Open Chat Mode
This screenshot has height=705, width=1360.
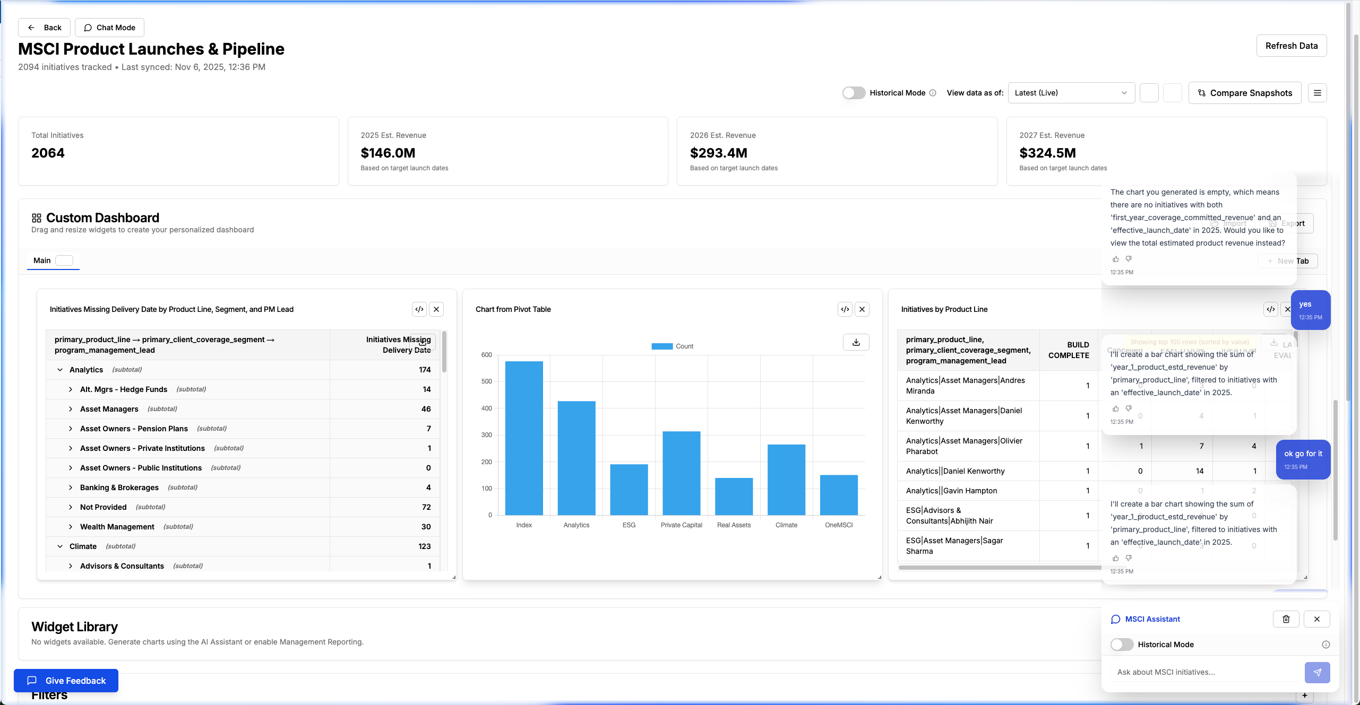(x=109, y=27)
